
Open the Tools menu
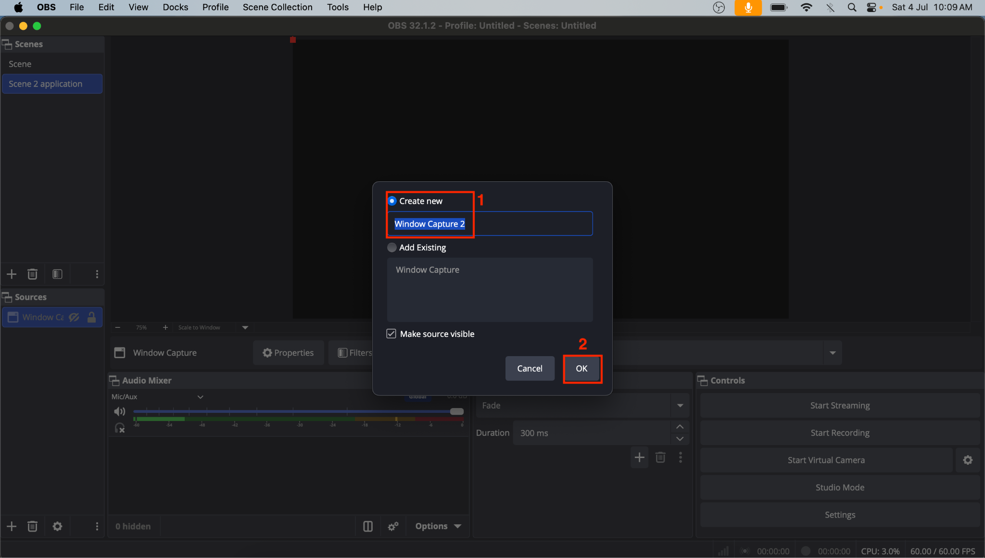(338, 7)
